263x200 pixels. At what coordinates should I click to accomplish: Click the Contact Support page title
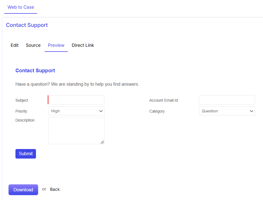coord(27,25)
